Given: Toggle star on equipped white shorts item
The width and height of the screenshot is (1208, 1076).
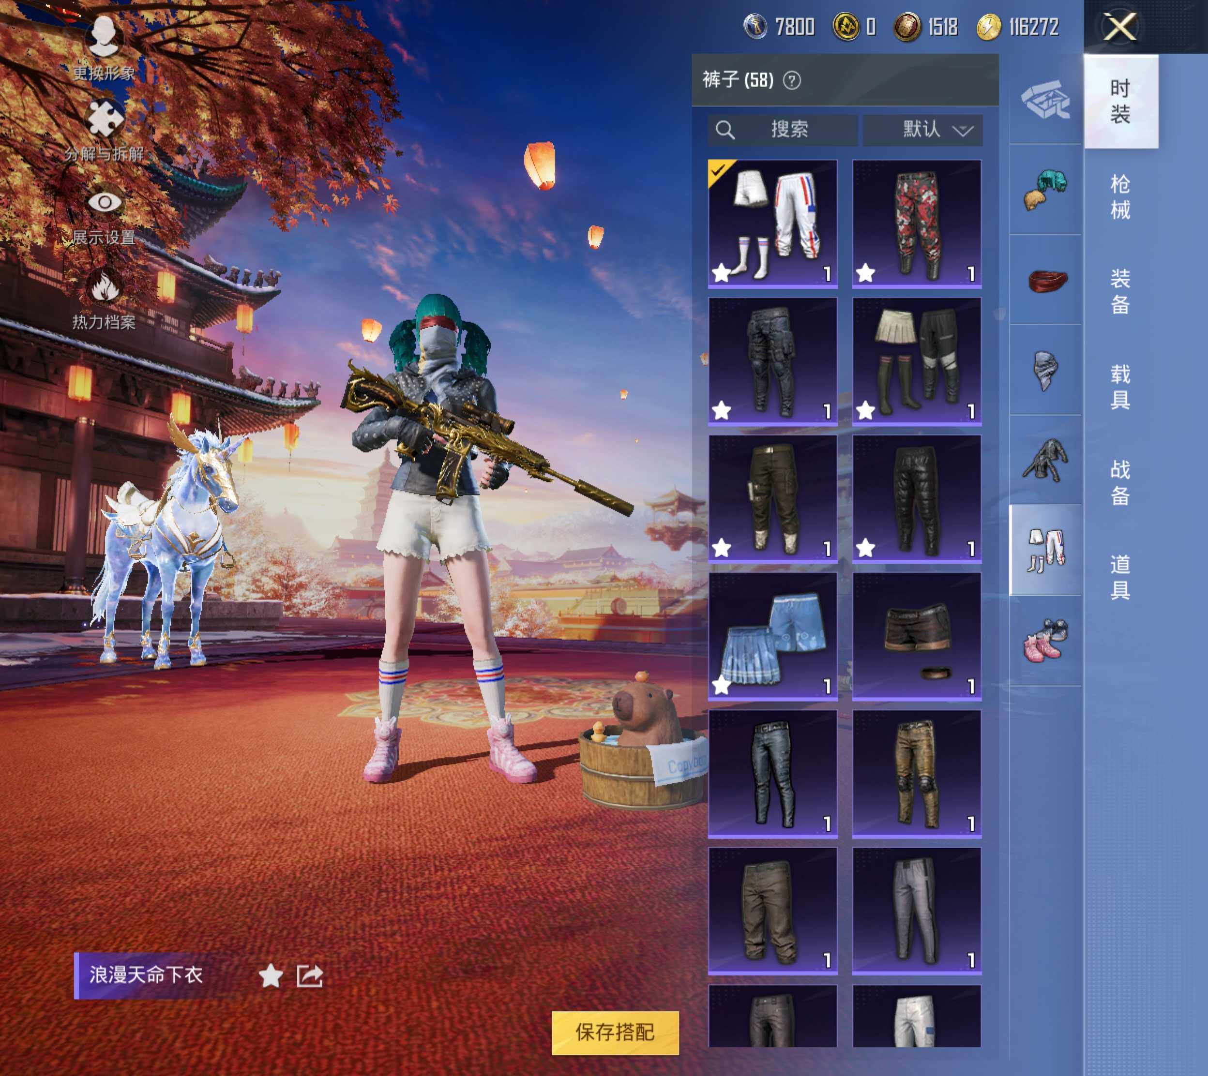Looking at the screenshot, I should point(722,272).
